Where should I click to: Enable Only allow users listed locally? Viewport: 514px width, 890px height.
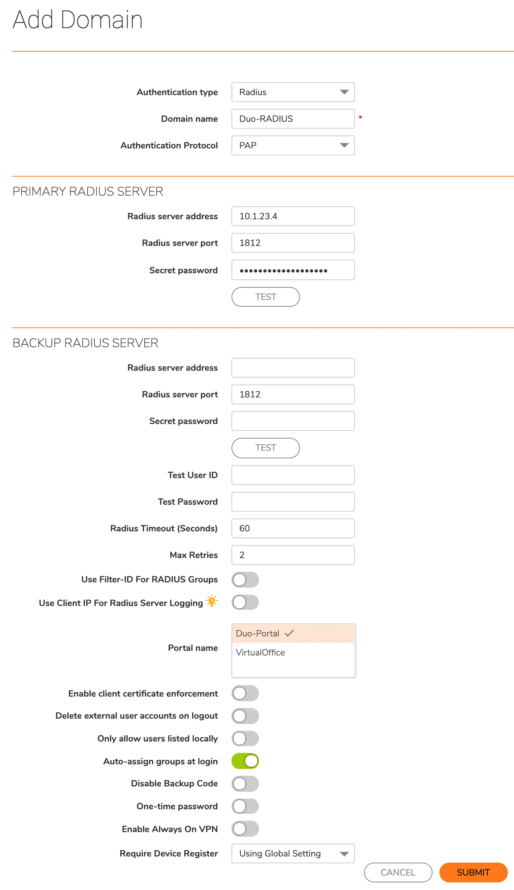click(x=245, y=738)
